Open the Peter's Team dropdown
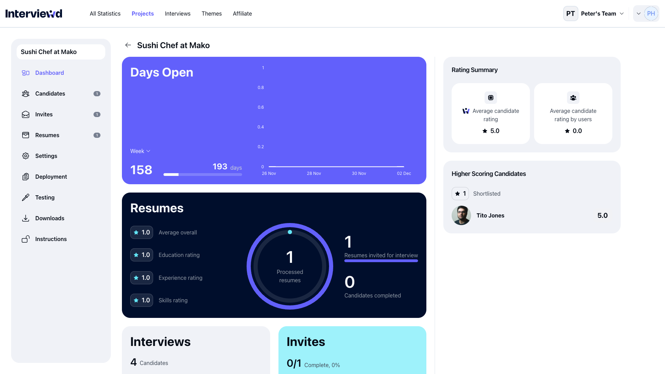This screenshot has width=665, height=374. 602,14
